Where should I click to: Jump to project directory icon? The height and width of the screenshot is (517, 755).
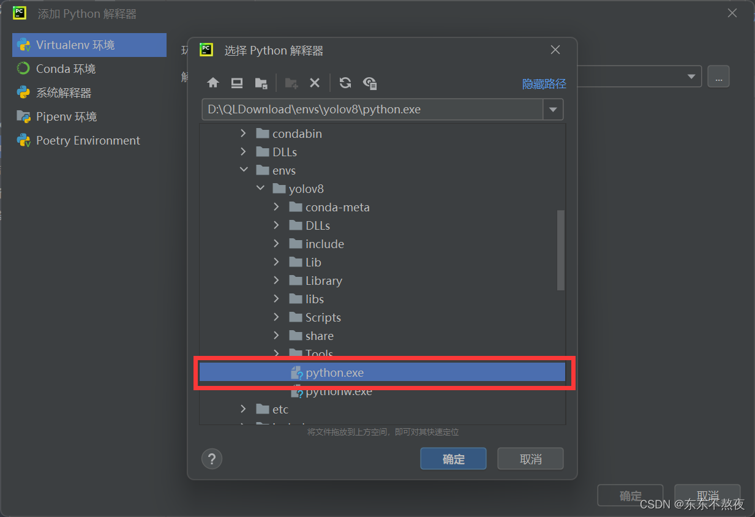coord(261,83)
